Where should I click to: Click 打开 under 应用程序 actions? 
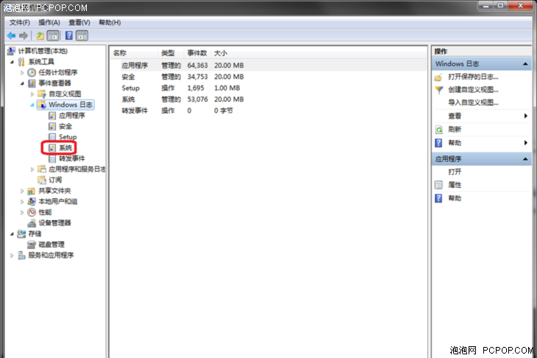pyautogui.click(x=455, y=172)
